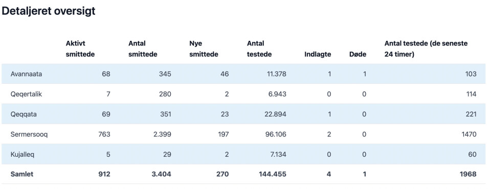This screenshot has height=189, width=491.
Task: Select the Antal smittede column header
Action: pyautogui.click(x=143, y=49)
